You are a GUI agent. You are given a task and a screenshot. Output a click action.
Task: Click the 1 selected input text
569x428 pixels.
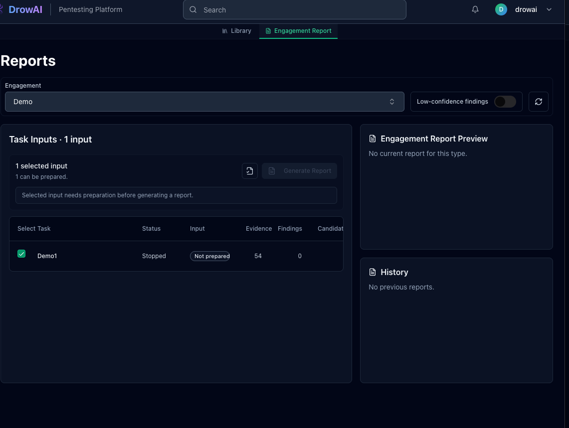(41, 166)
